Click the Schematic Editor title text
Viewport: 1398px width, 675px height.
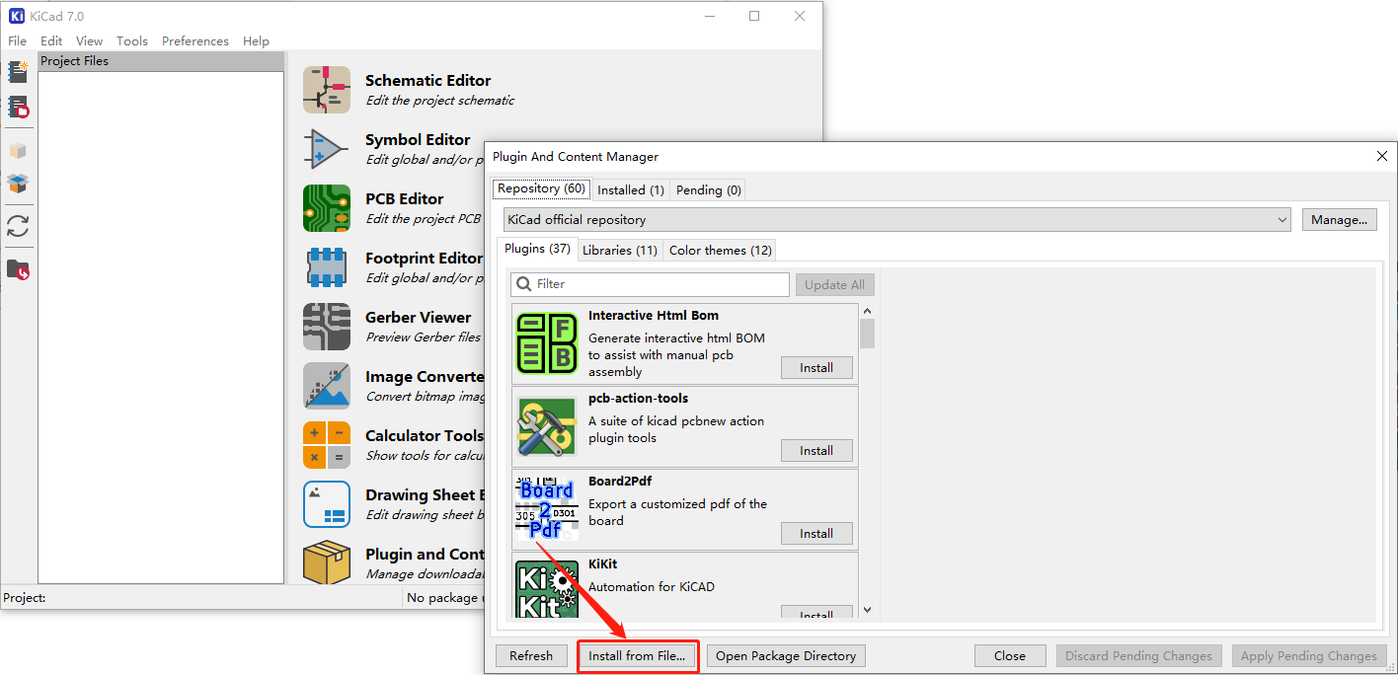point(427,81)
